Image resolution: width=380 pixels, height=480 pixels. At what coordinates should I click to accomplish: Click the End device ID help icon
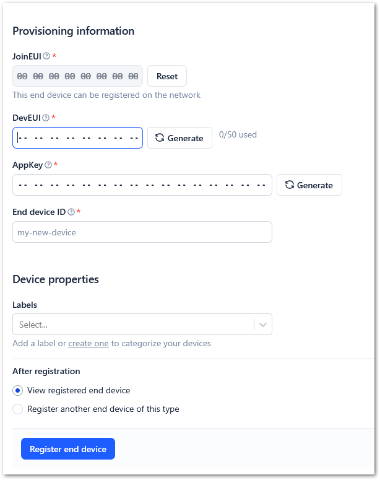tap(71, 212)
